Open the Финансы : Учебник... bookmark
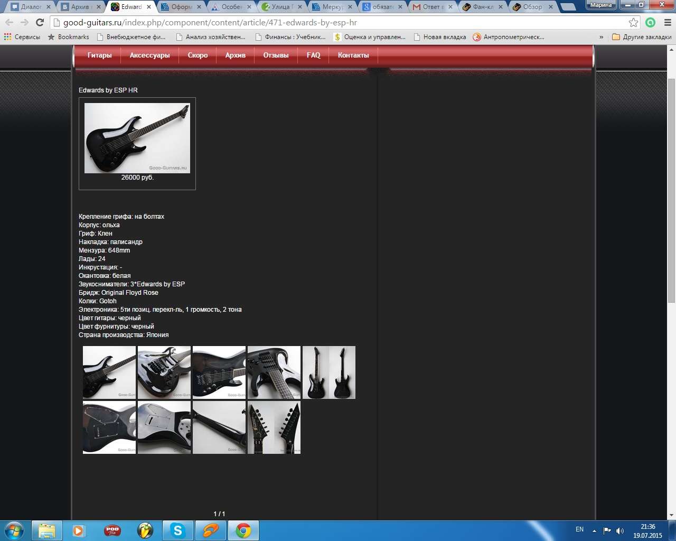 (290, 37)
